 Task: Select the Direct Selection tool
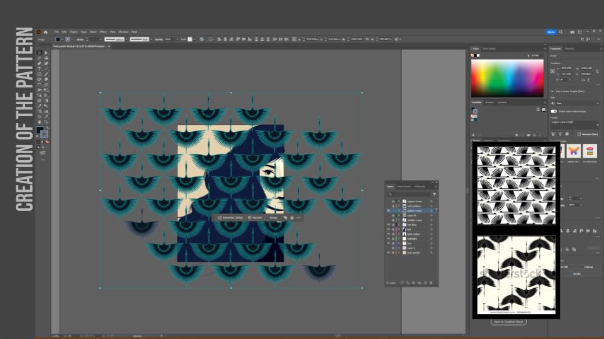click(x=45, y=53)
